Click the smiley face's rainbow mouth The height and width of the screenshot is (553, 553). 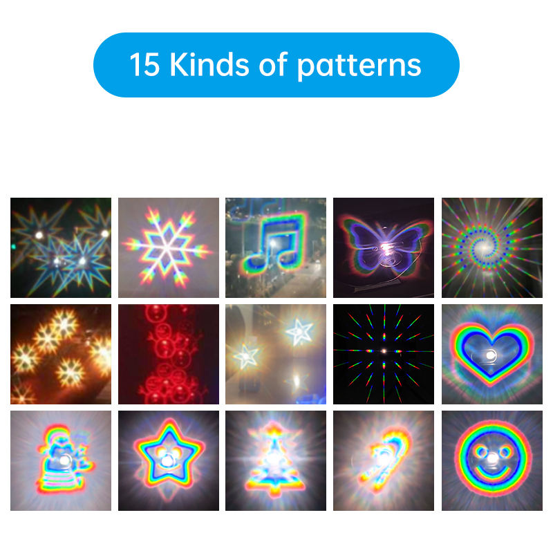pos(492,473)
